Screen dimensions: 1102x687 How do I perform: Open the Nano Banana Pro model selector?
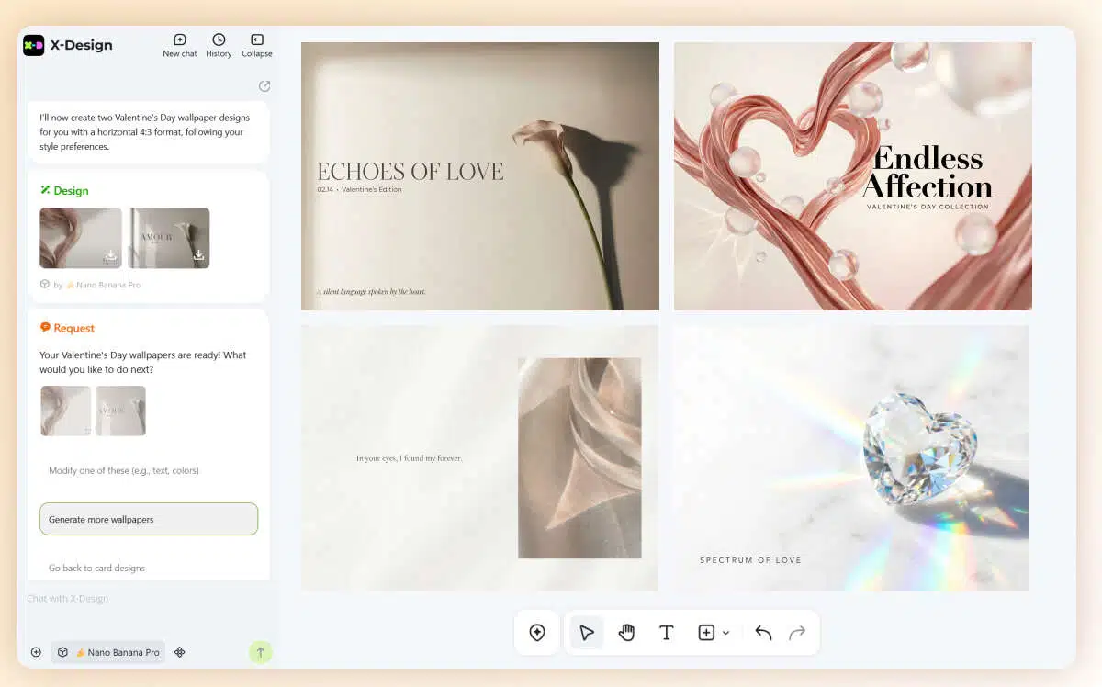click(108, 652)
